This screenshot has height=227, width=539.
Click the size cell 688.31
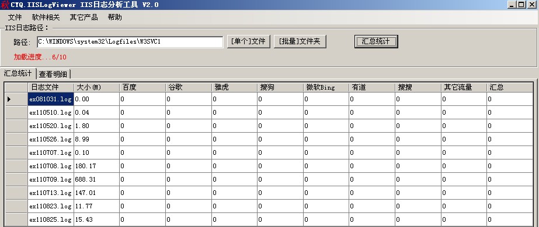tap(96, 179)
